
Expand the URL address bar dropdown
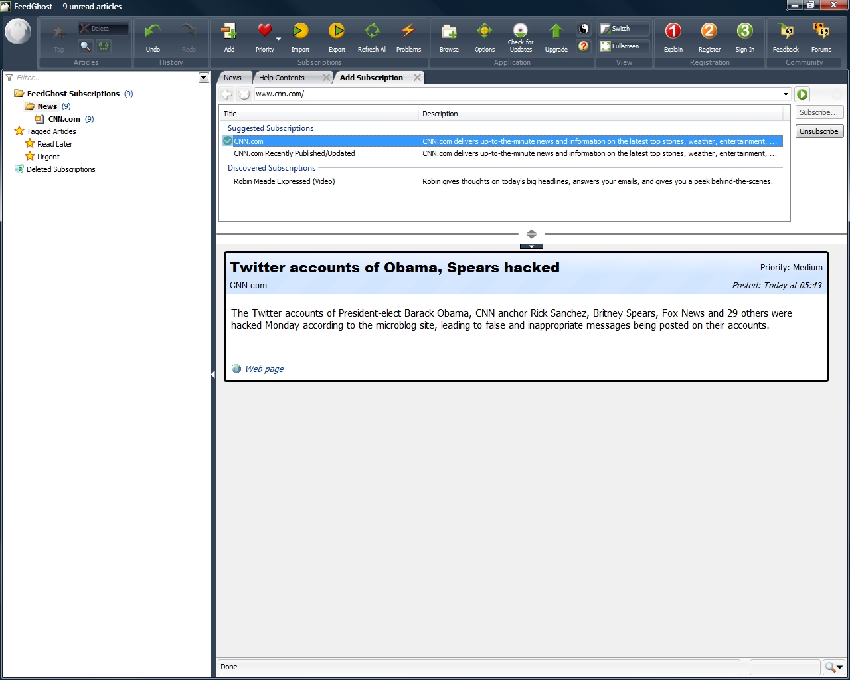click(x=786, y=94)
